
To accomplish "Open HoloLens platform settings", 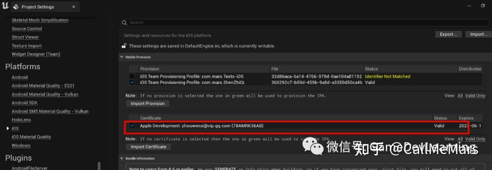I will [x=21, y=120].
